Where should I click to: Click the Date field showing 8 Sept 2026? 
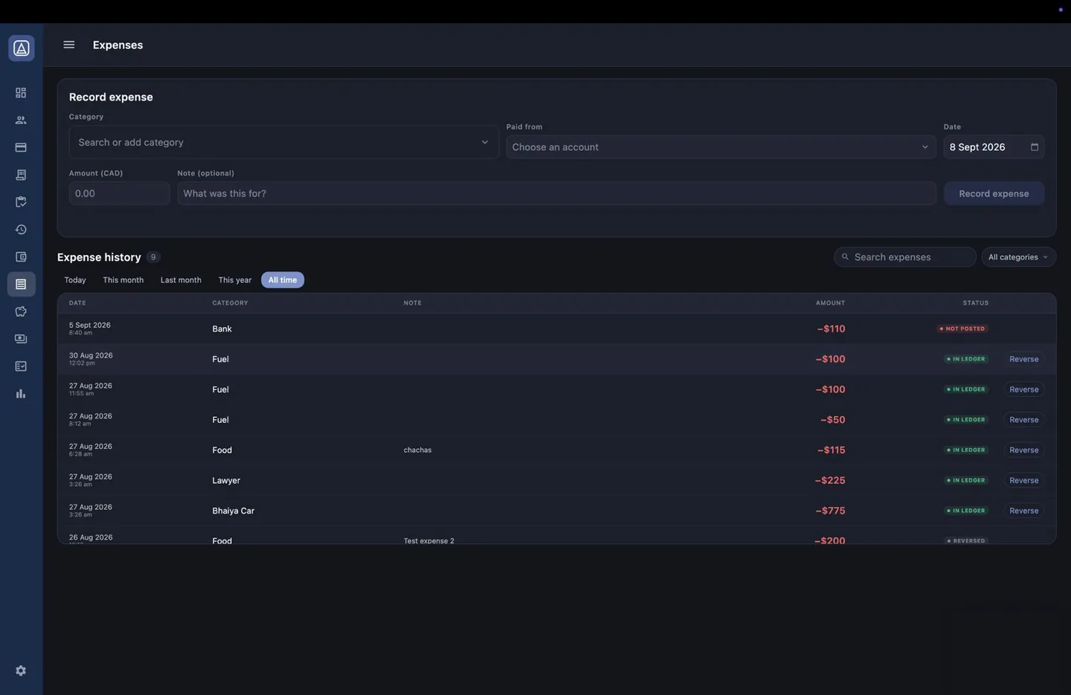tap(994, 147)
